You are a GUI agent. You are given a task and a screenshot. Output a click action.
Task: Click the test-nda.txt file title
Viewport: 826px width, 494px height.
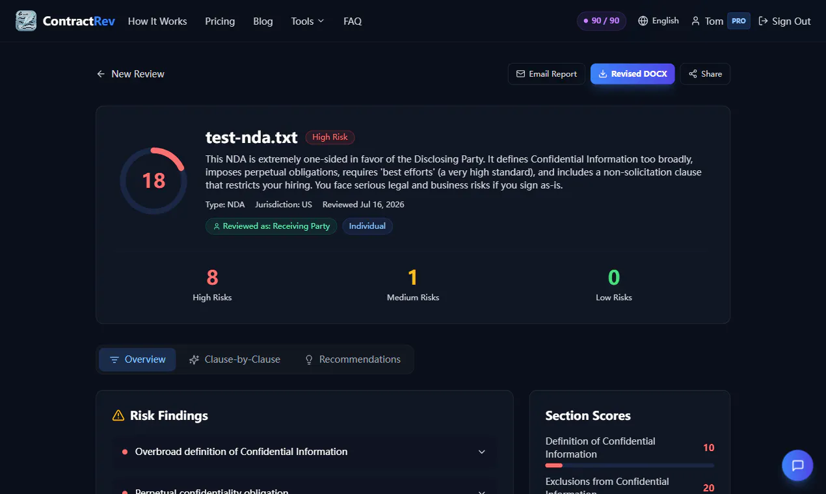click(252, 137)
